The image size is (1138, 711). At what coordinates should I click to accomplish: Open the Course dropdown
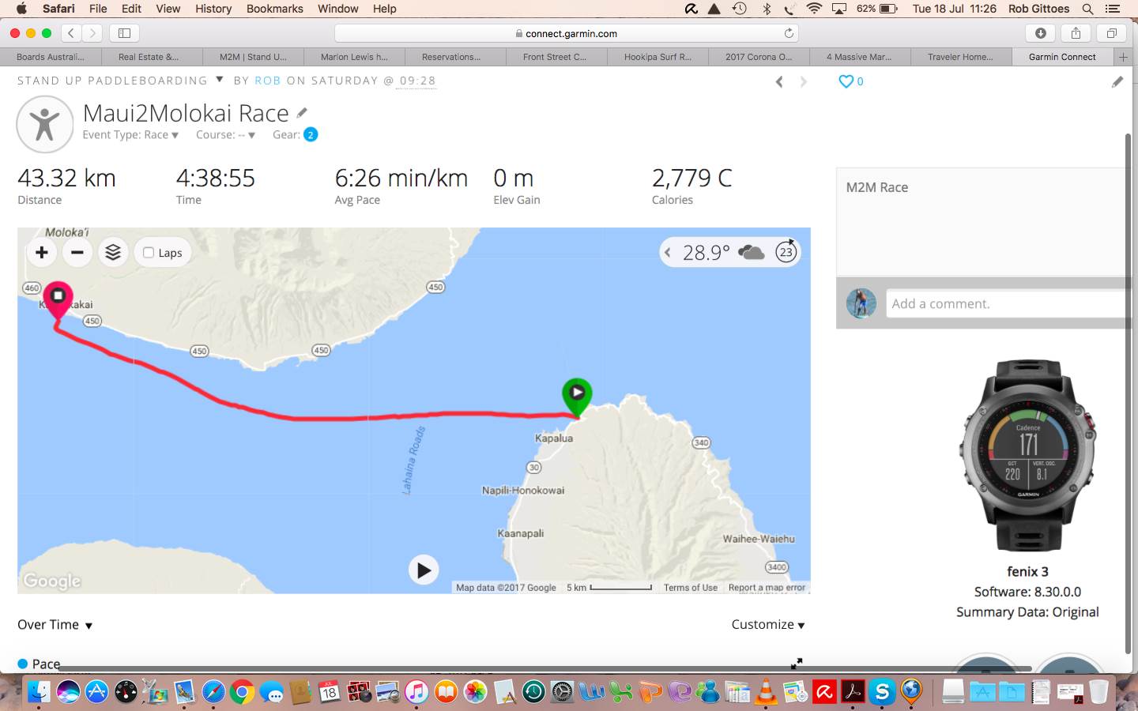[225, 135]
